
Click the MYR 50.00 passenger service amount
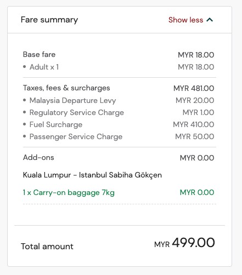point(195,136)
